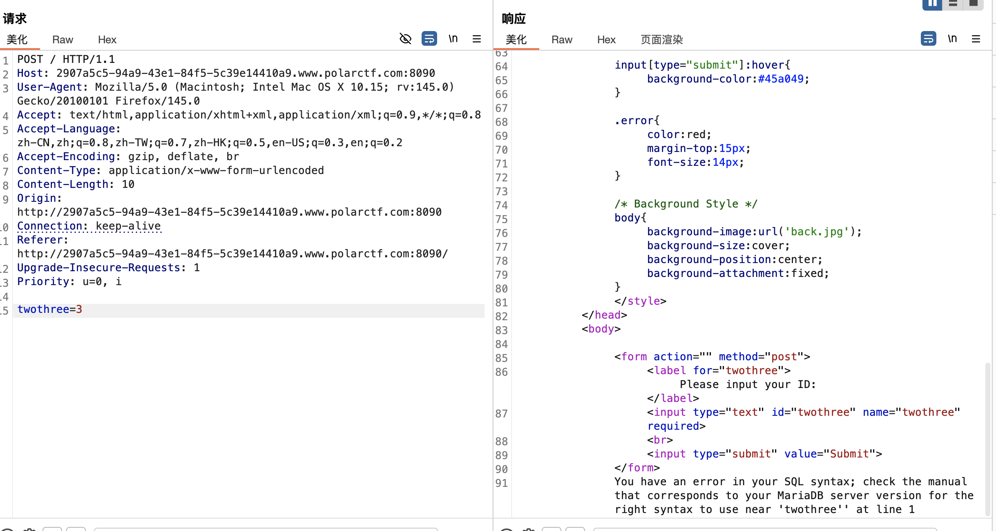This screenshot has height=531, width=996.
Task: Open the response pane hamburger options menu
Action: click(x=976, y=39)
